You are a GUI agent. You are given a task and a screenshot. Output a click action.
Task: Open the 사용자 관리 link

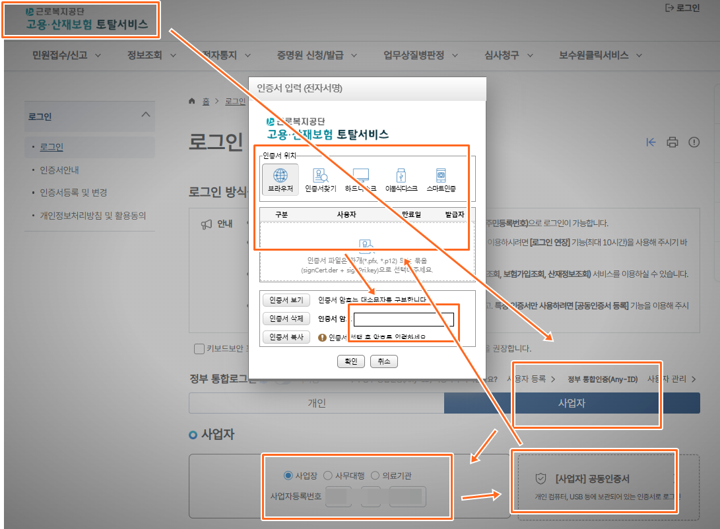tap(672, 379)
